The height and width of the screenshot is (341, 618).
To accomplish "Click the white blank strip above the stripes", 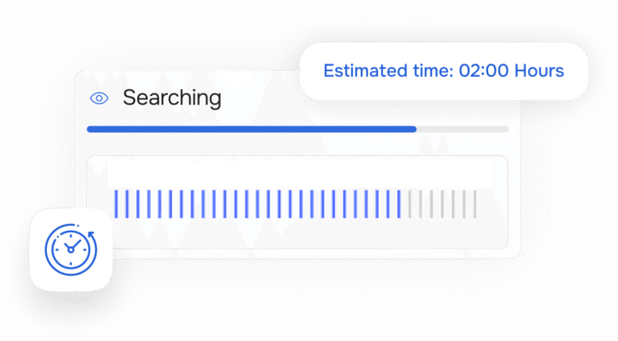I will click(x=299, y=174).
